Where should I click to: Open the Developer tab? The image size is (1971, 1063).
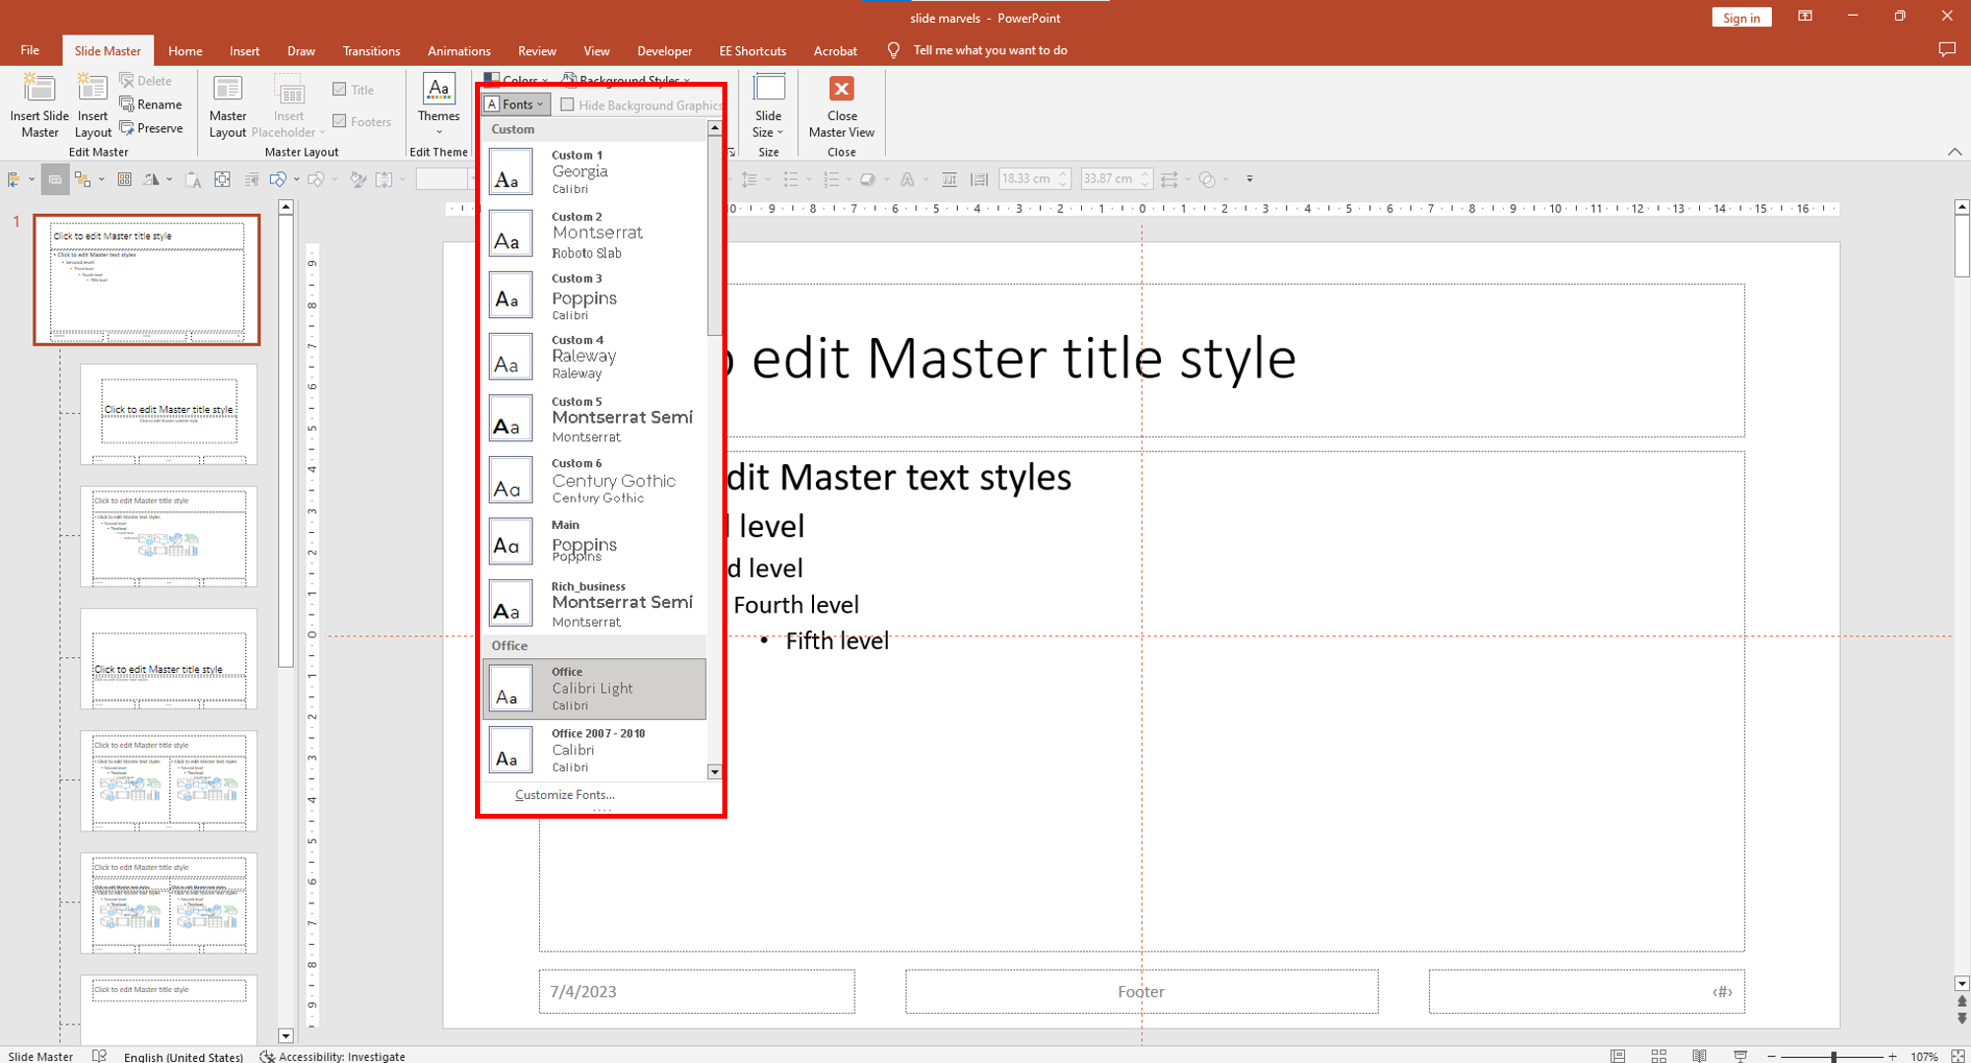664,50
